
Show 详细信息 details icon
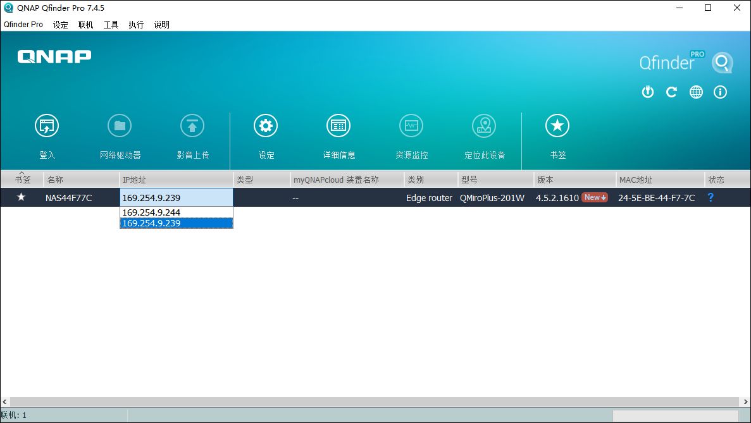coord(338,126)
